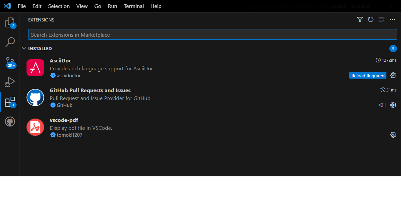Image resolution: width=401 pixels, height=214 pixels.
Task: Click the Reload Required button
Action: pyautogui.click(x=368, y=76)
